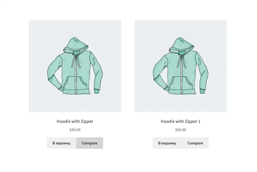The image size is (257, 172).
Task: Open the Hoodie with Zipper 1 title link
Action: click(180, 121)
